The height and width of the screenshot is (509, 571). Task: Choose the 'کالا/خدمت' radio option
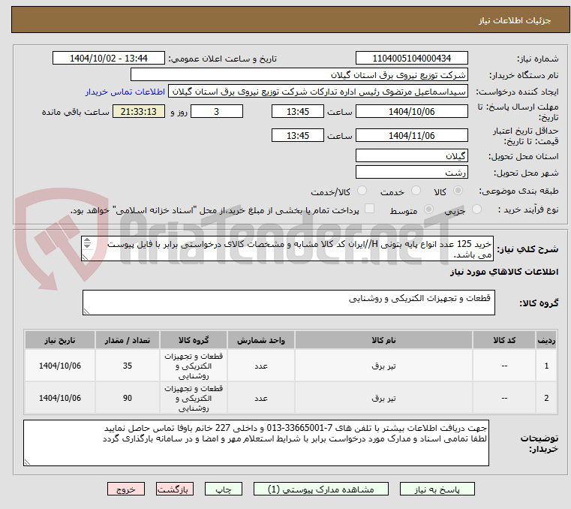pyautogui.click(x=299, y=191)
